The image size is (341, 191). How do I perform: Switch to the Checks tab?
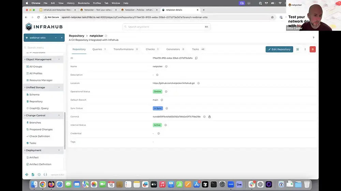[x=152, y=49]
